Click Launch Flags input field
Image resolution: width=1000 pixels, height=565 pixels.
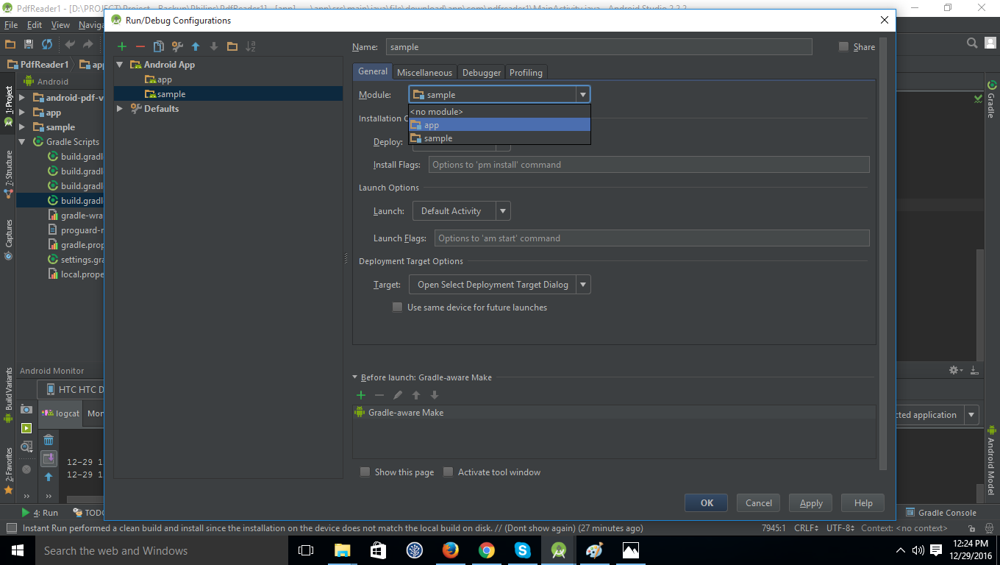[x=651, y=238]
